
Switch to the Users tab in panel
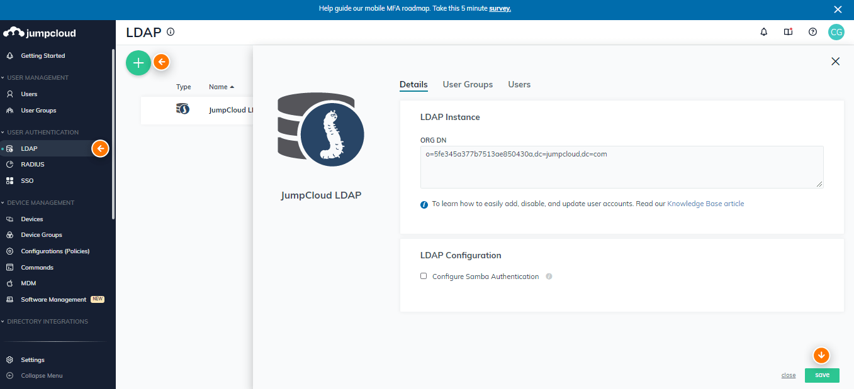pyautogui.click(x=519, y=84)
